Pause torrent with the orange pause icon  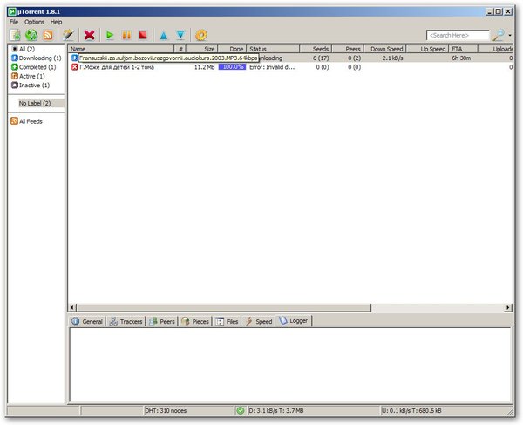pos(126,35)
